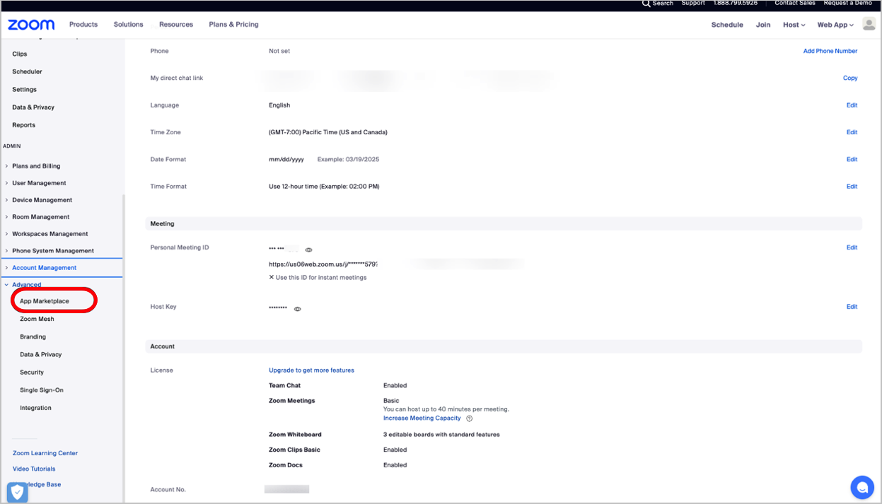Open Single Sign-On in sidebar
Viewport: 882px width, 504px height.
[41, 389]
